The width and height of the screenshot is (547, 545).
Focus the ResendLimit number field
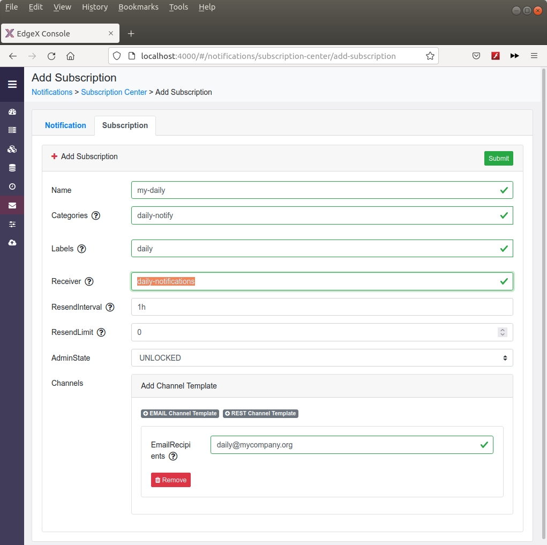point(322,332)
